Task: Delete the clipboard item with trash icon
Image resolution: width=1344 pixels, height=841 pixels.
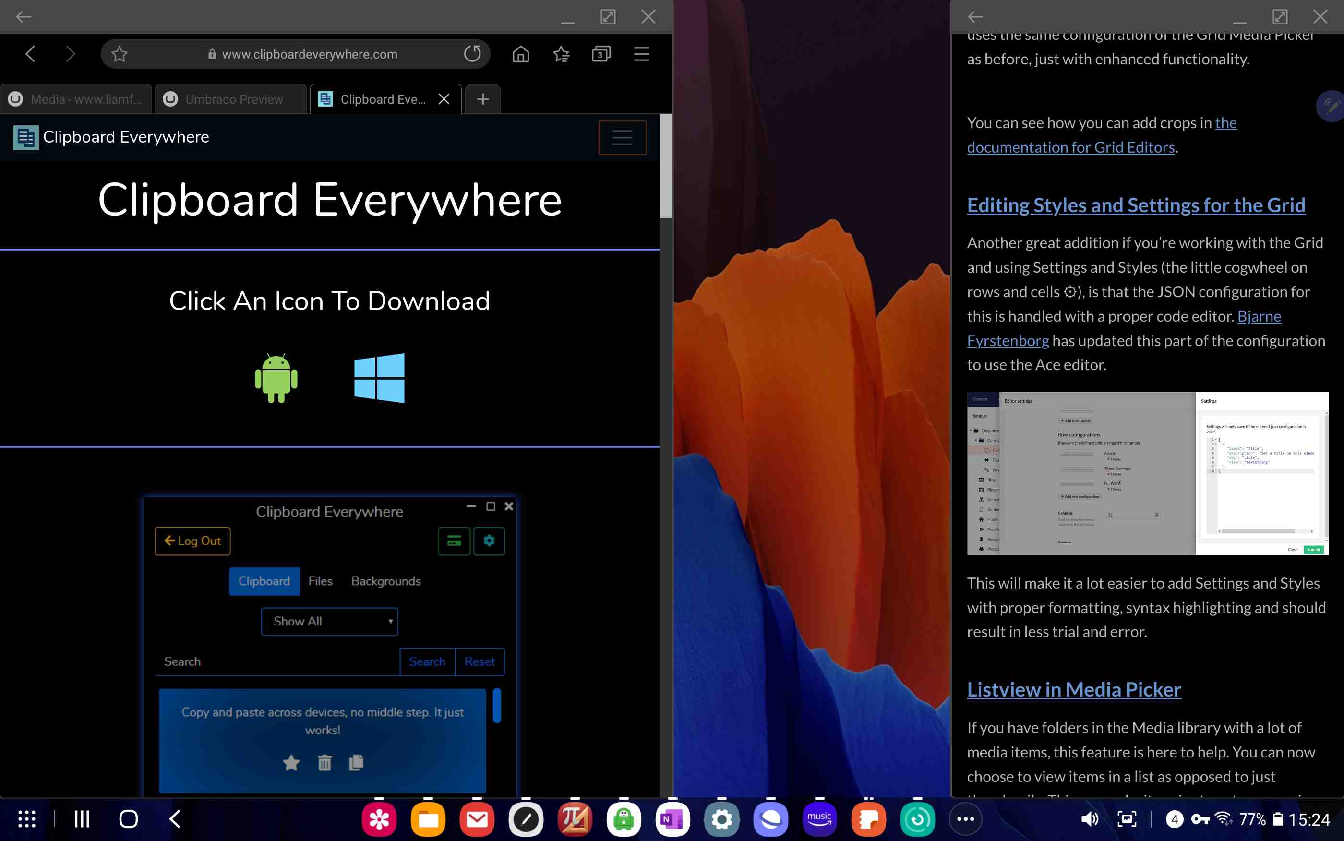Action: 325,763
